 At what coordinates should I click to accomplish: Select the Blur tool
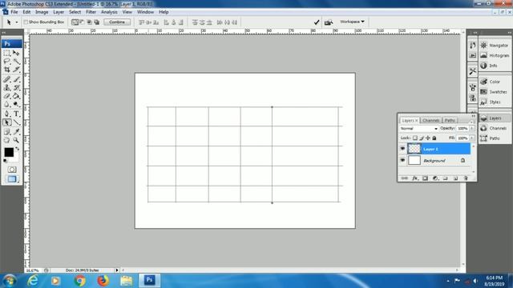click(x=7, y=104)
